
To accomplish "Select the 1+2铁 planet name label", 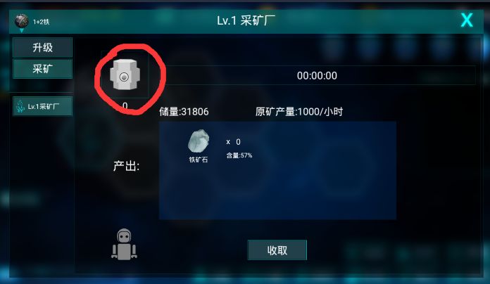I will click(x=42, y=22).
